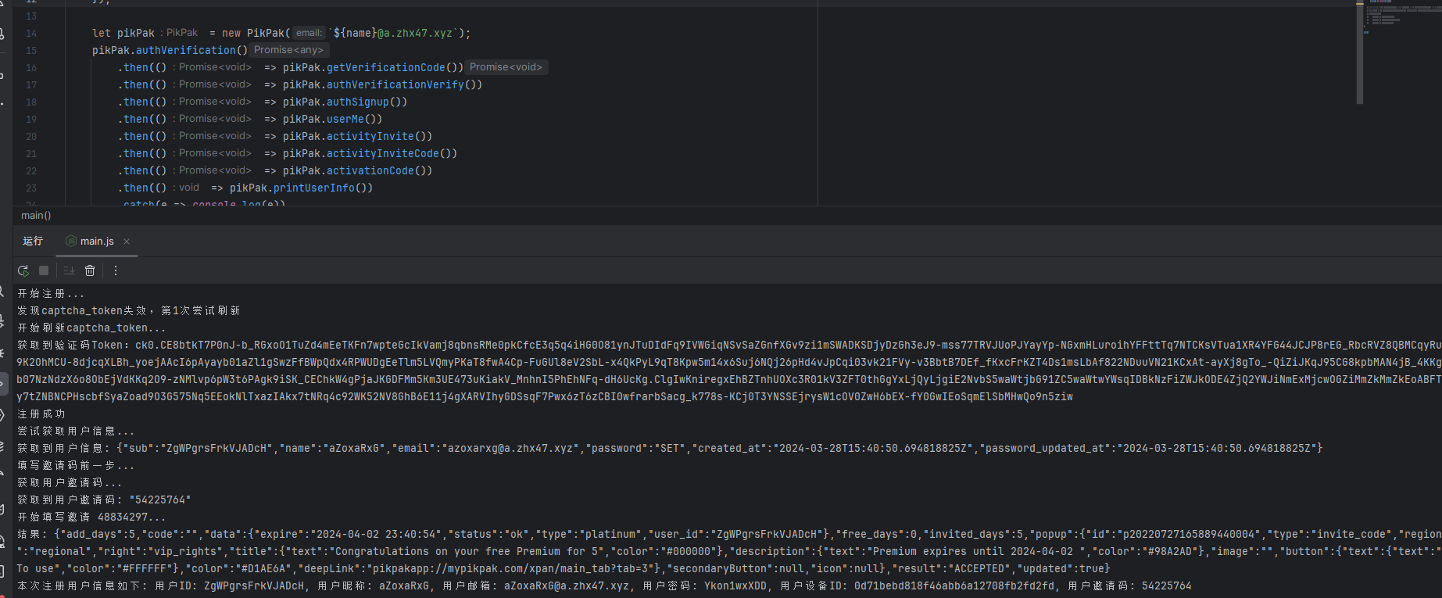Screen dimensions: 1442x598
Task: Click console line '获取用户邀请码...'
Action: (x=70, y=483)
